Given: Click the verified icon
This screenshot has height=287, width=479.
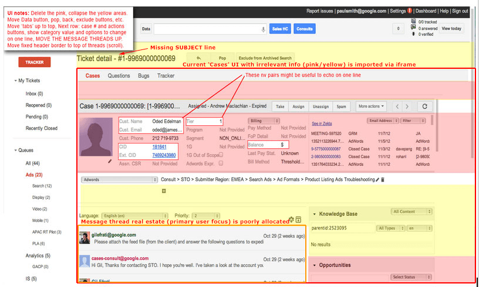Looking at the screenshot, I should click(x=413, y=34).
